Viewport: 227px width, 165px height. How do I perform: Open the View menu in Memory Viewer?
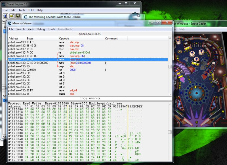[31, 29]
